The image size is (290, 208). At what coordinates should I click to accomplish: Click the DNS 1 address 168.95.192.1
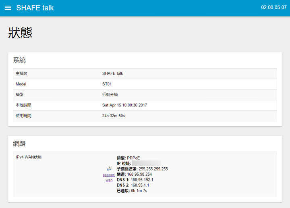pos(142,180)
